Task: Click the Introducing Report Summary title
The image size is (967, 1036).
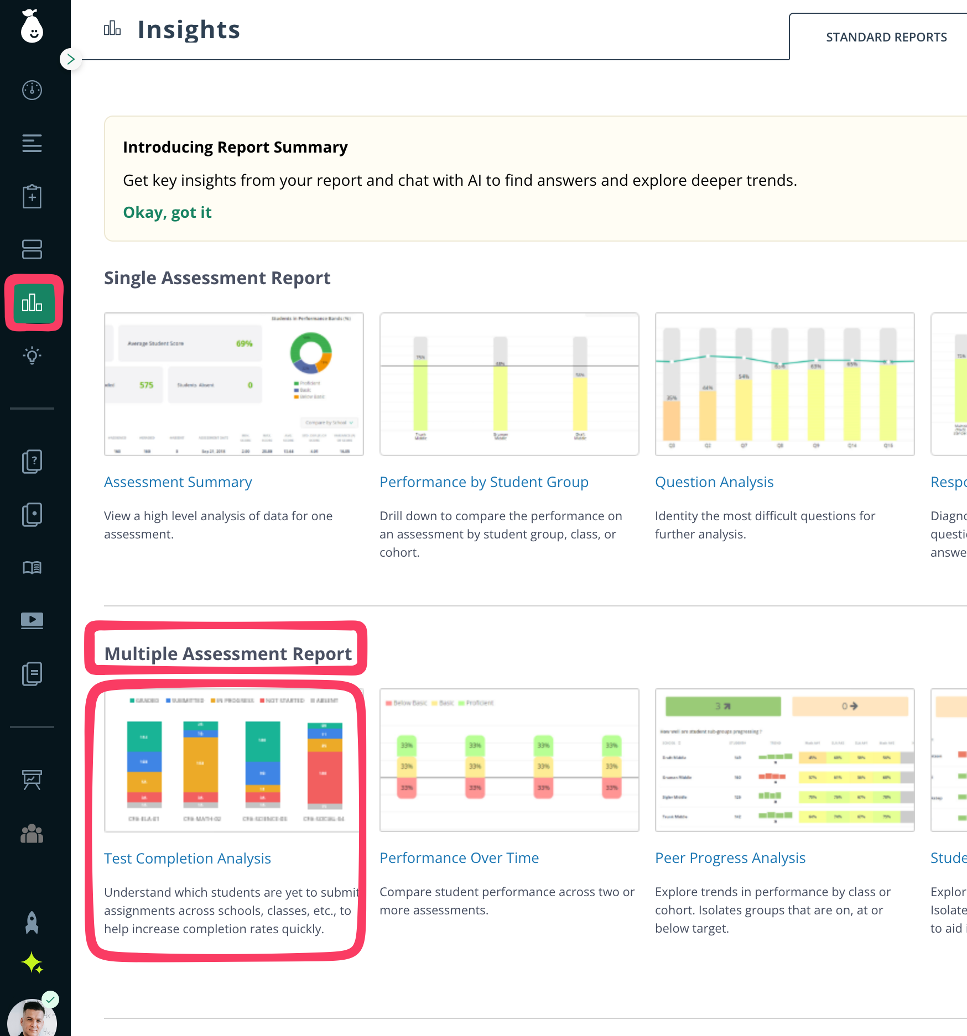Action: coord(235,147)
